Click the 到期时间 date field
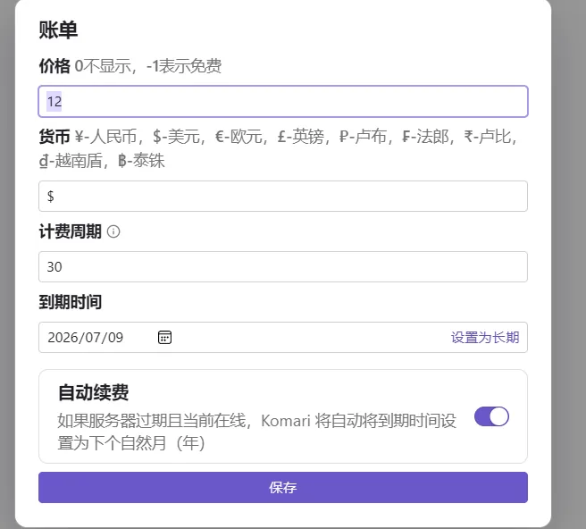The image size is (586, 529). click(x=268, y=338)
